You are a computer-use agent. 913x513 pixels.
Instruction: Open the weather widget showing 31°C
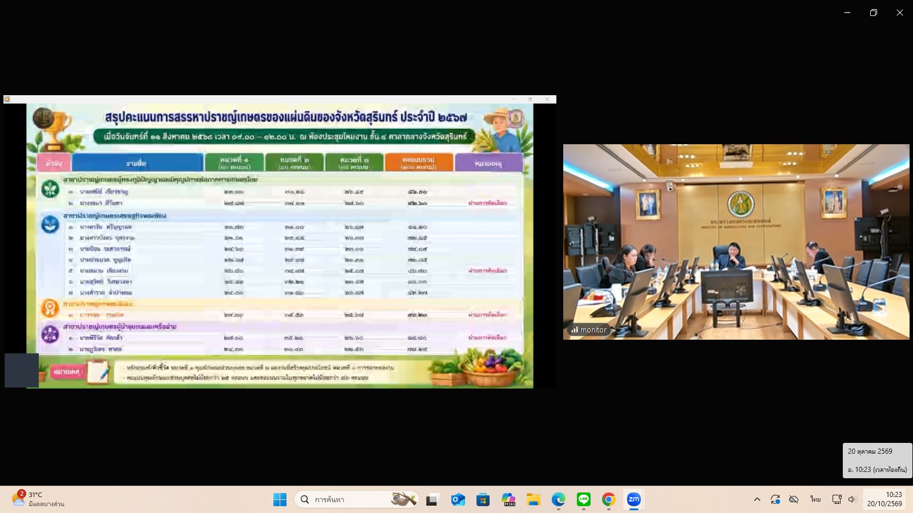(x=38, y=499)
